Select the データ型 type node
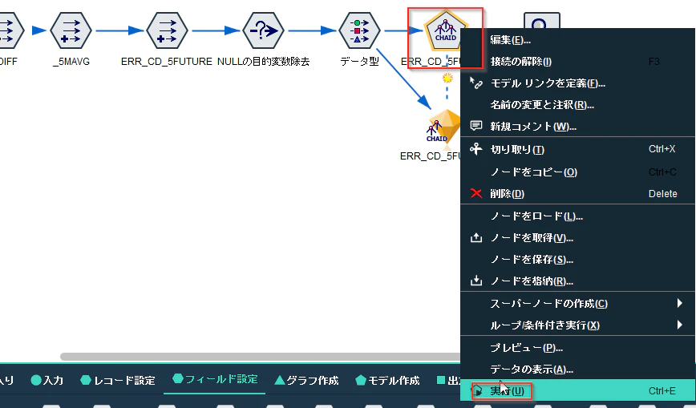 coord(359,30)
